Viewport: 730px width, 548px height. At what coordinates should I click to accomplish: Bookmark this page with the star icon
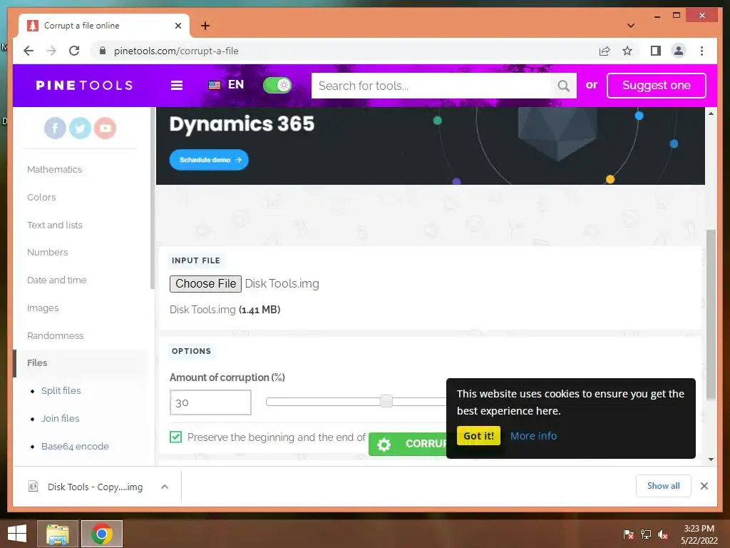627,51
